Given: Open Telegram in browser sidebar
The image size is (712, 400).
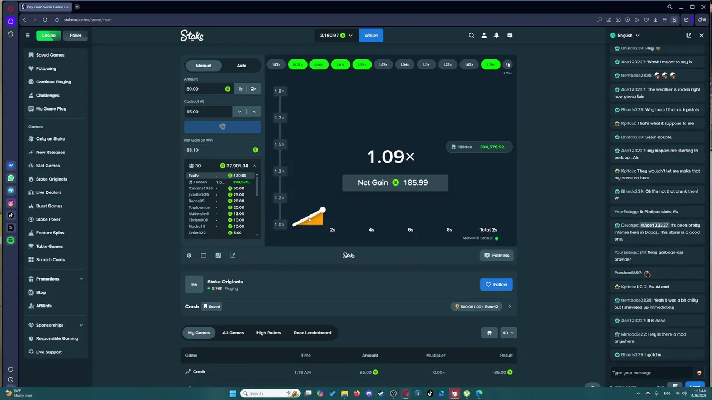Looking at the screenshot, I should 11,191.
